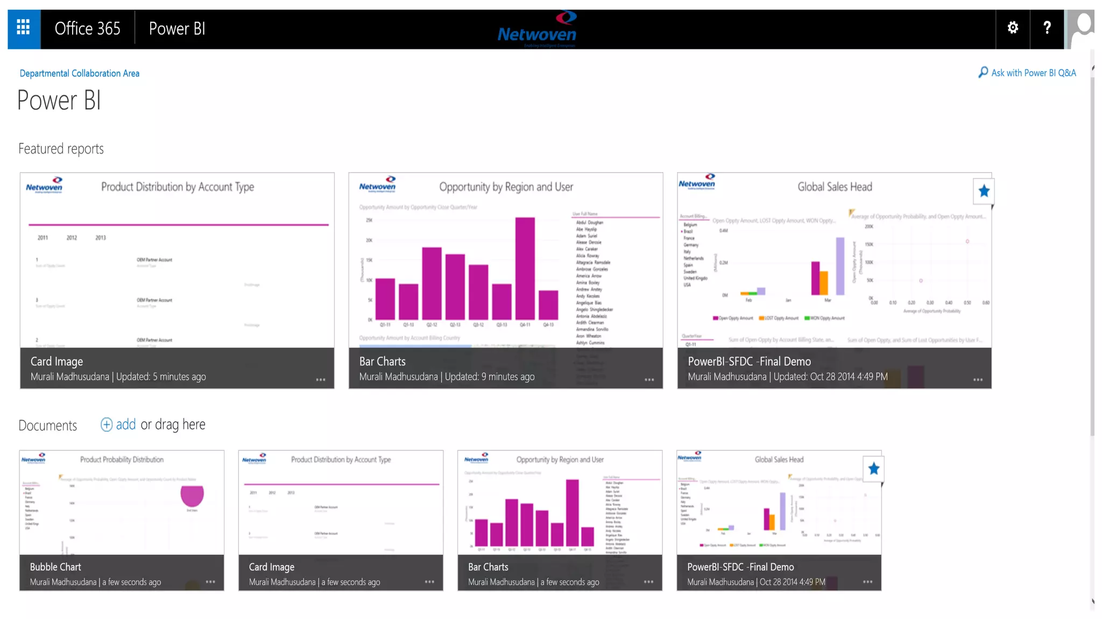Open the Office 365 app launcher grid
The height and width of the screenshot is (619, 1102).
click(23, 28)
